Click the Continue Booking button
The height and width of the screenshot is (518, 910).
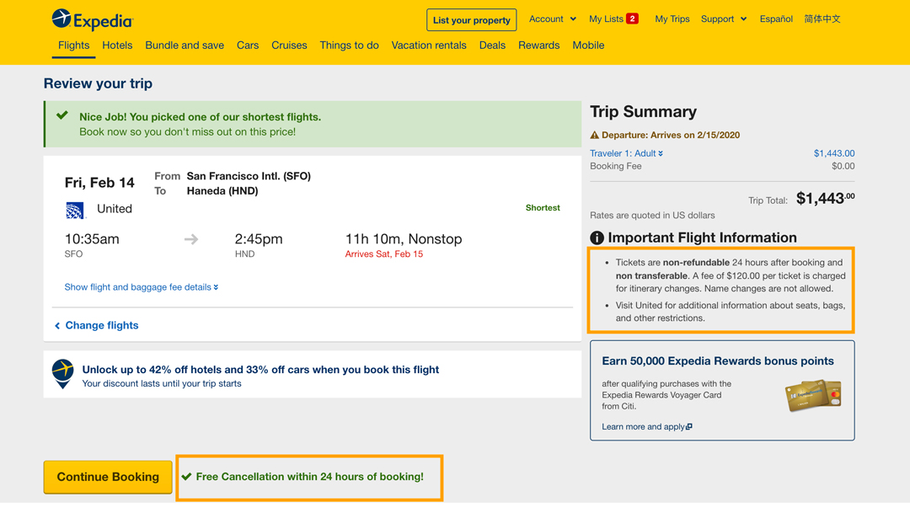107,477
